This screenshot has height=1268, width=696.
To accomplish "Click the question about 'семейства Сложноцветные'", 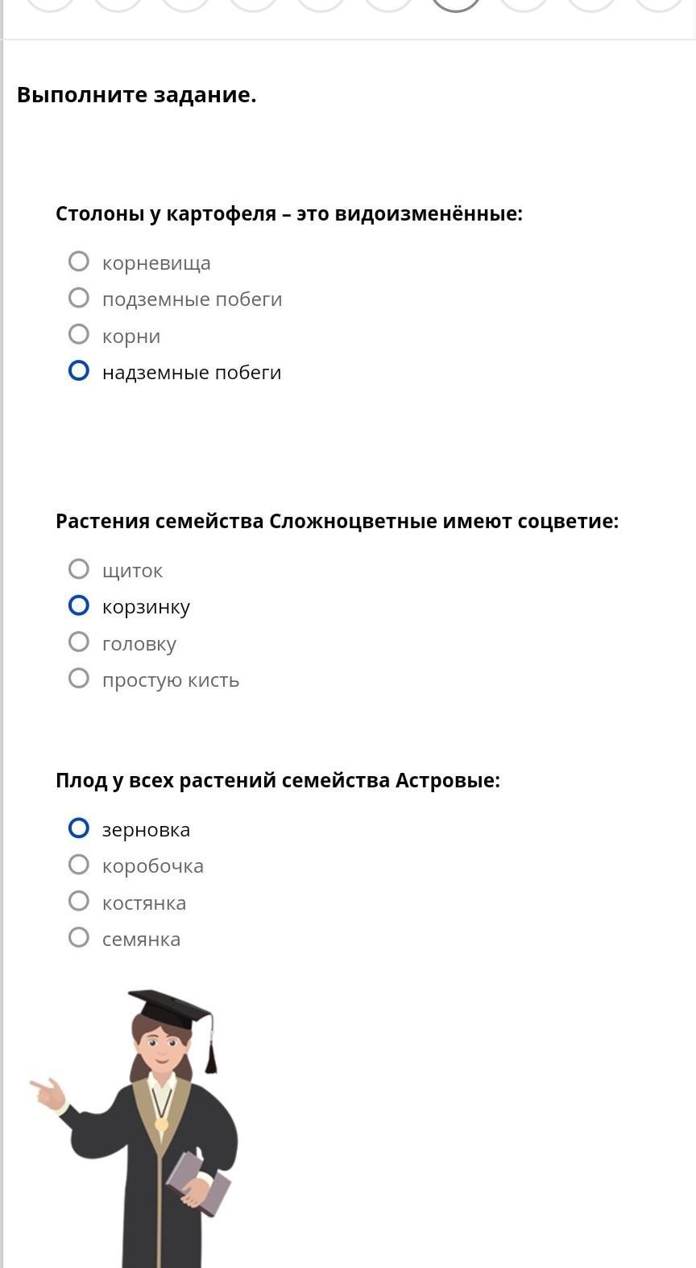I will click(x=337, y=522).
